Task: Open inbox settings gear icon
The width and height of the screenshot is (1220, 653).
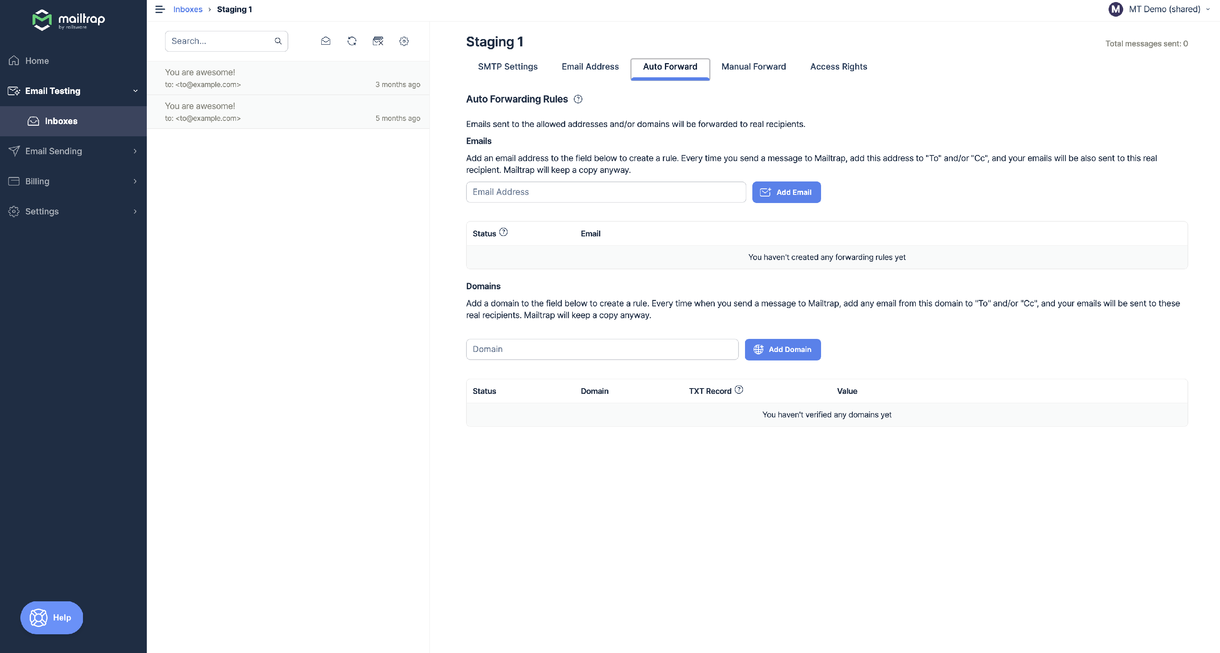Action: pos(403,41)
